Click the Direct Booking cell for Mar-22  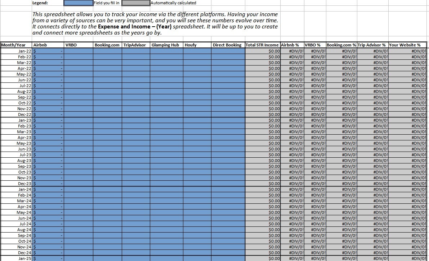228,63
